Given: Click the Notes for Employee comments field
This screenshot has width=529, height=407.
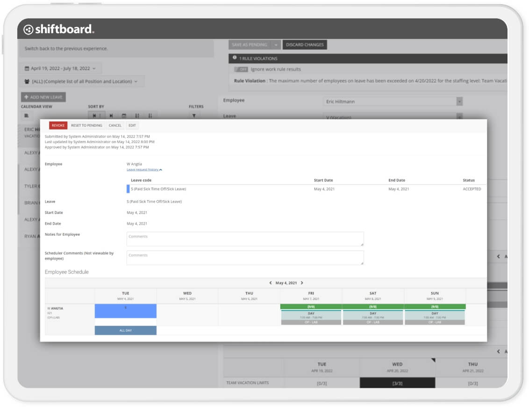Looking at the screenshot, I should coord(245,239).
